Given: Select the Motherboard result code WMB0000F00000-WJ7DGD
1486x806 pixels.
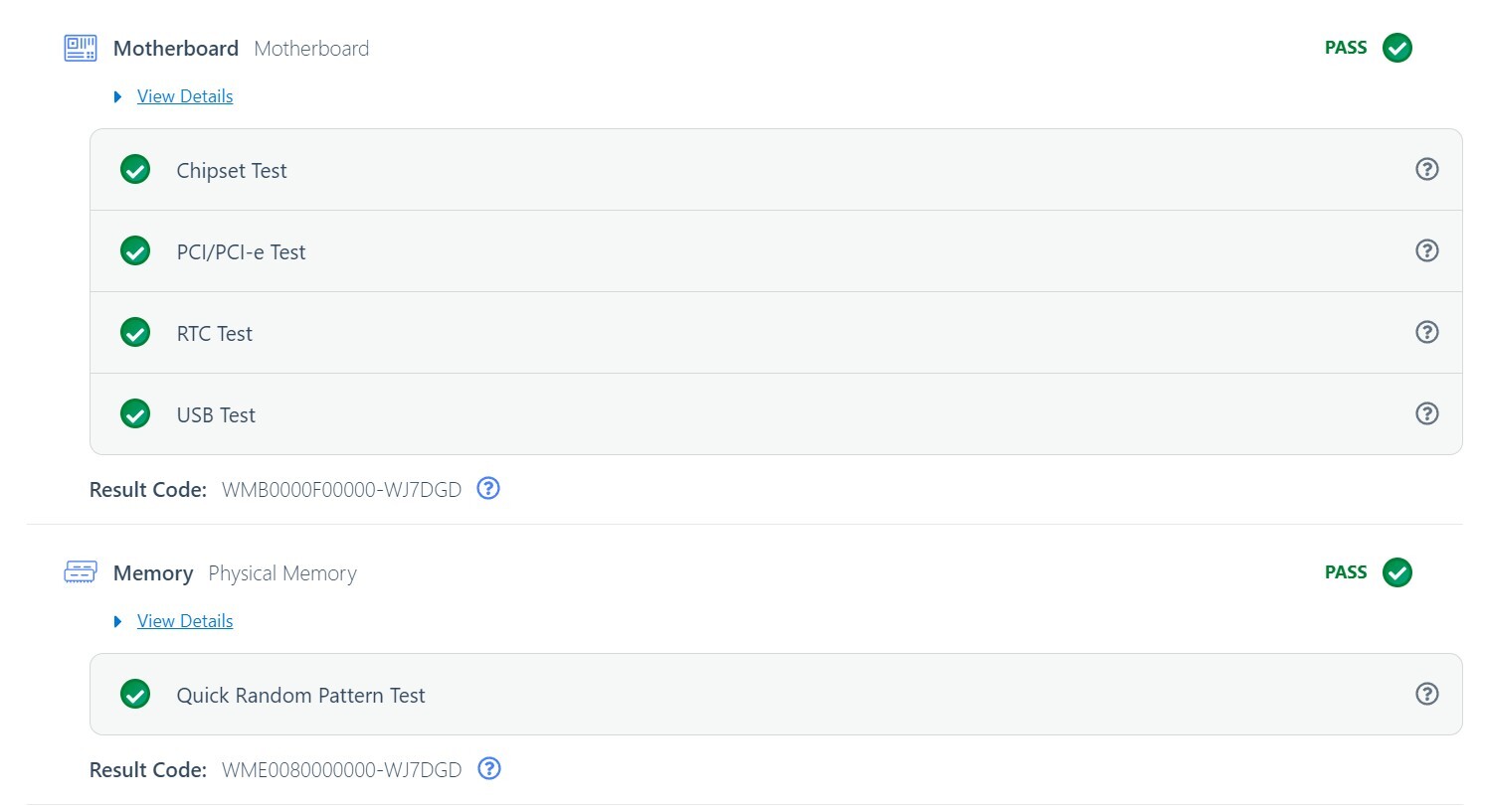Looking at the screenshot, I should click(x=341, y=490).
